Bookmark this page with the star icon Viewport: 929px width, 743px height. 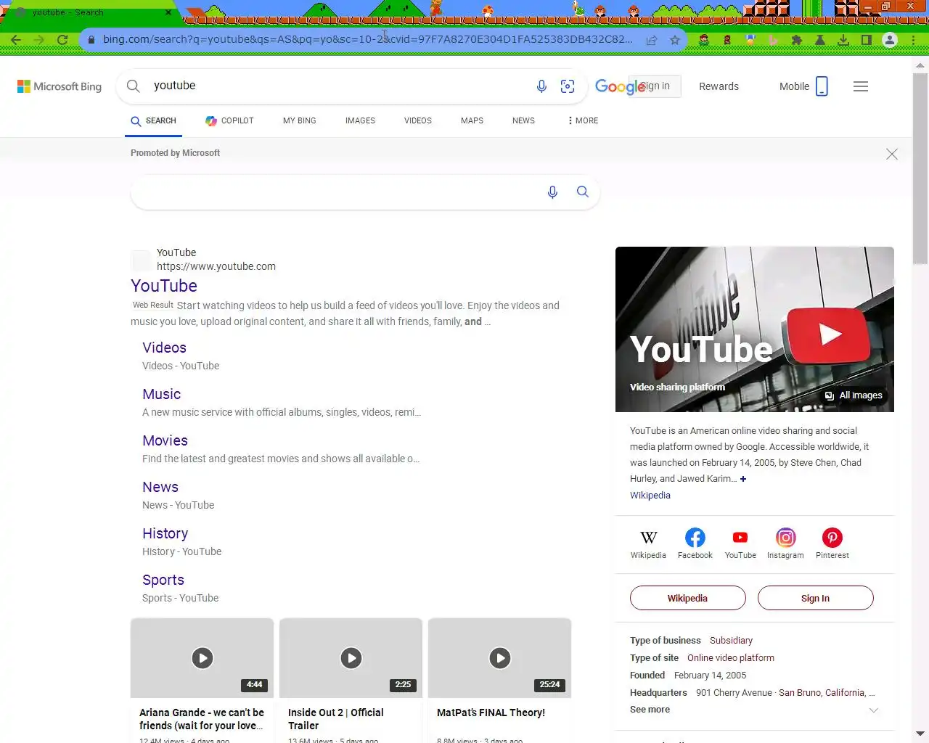(x=675, y=40)
